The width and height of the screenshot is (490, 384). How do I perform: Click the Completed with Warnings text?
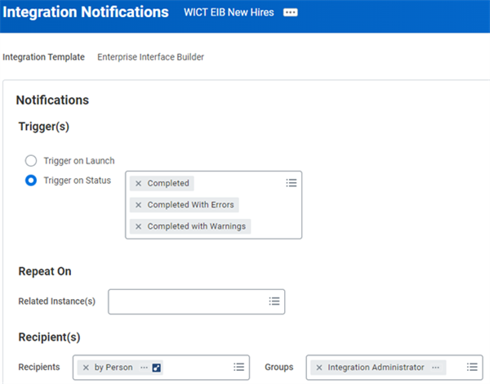pyautogui.click(x=197, y=226)
